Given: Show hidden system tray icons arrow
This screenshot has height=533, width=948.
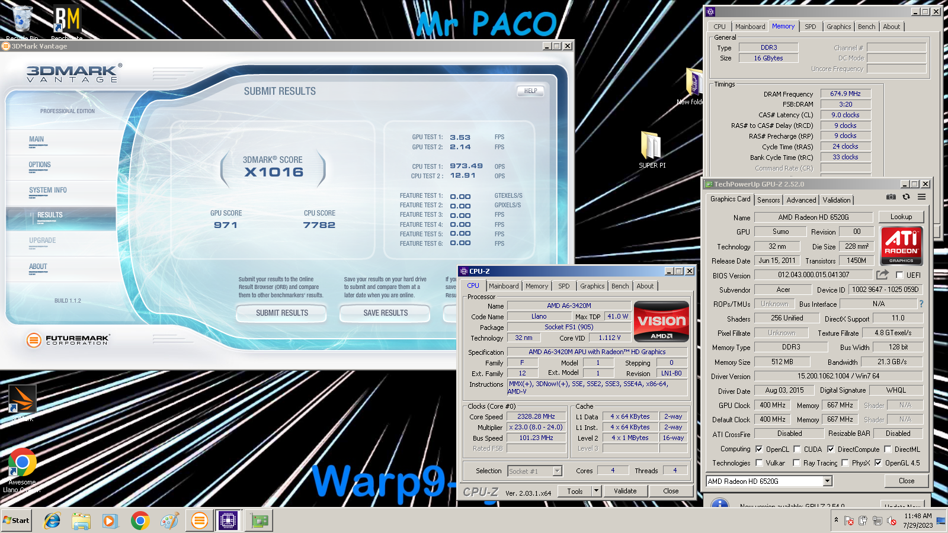Looking at the screenshot, I should [x=836, y=520].
